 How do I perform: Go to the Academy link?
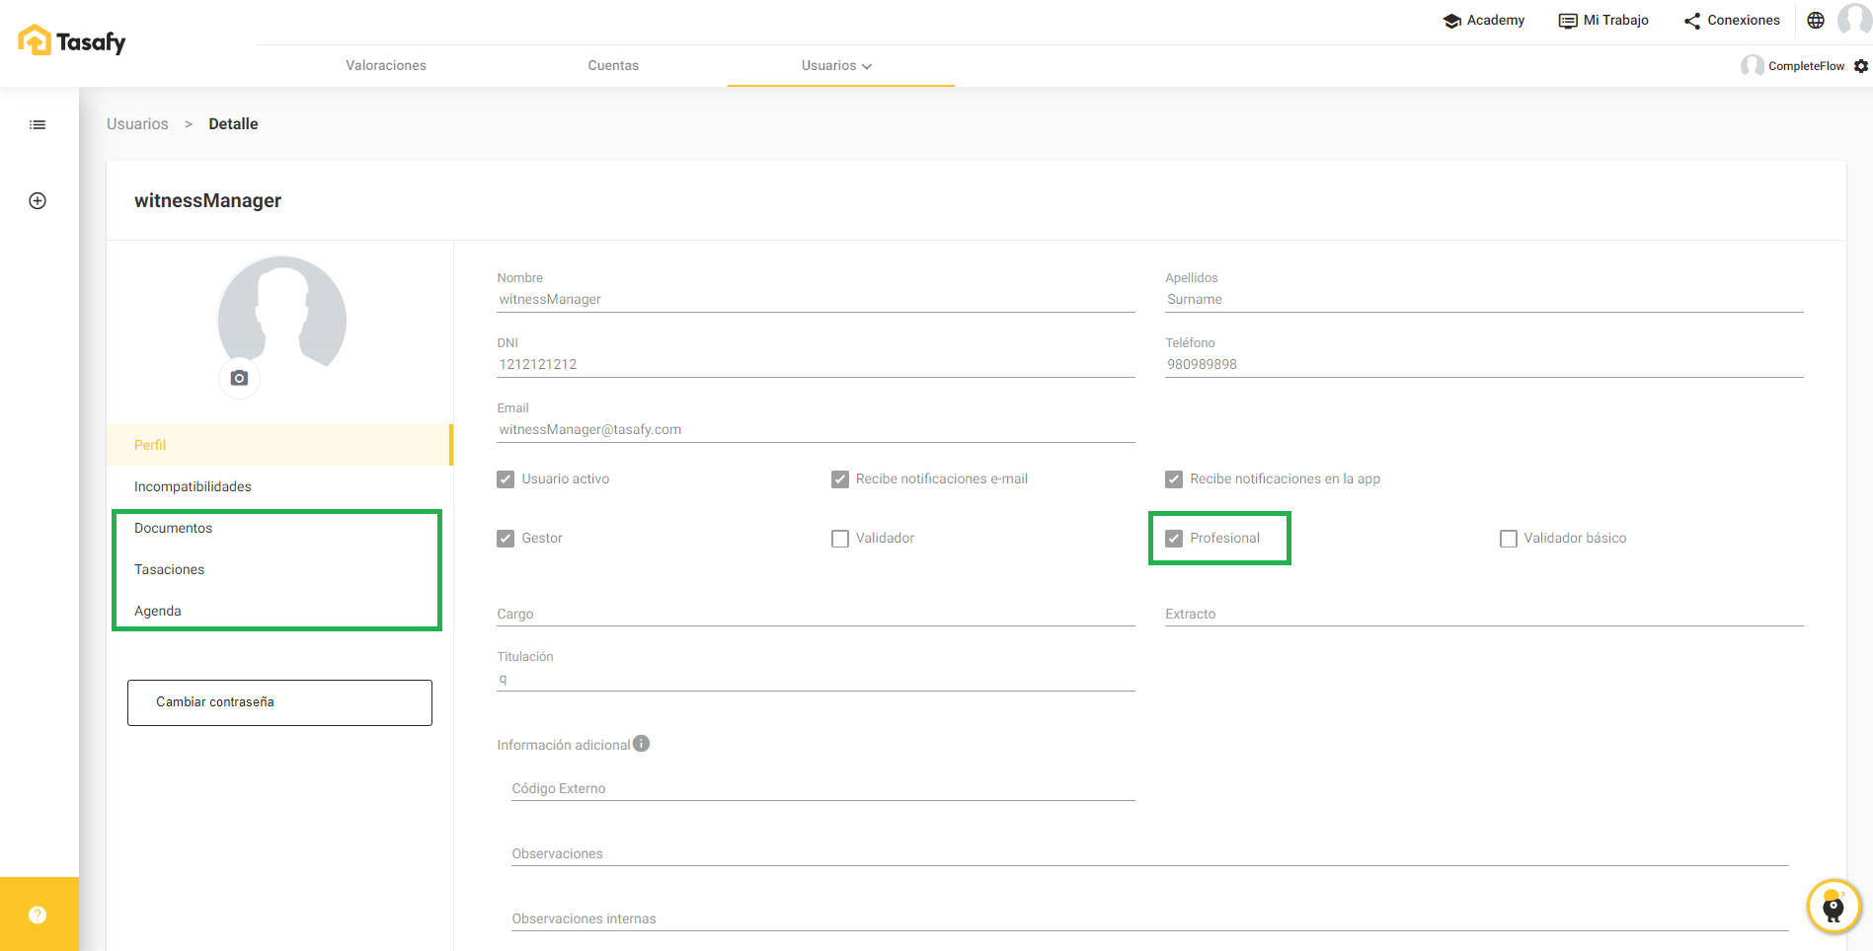[x=1483, y=21]
